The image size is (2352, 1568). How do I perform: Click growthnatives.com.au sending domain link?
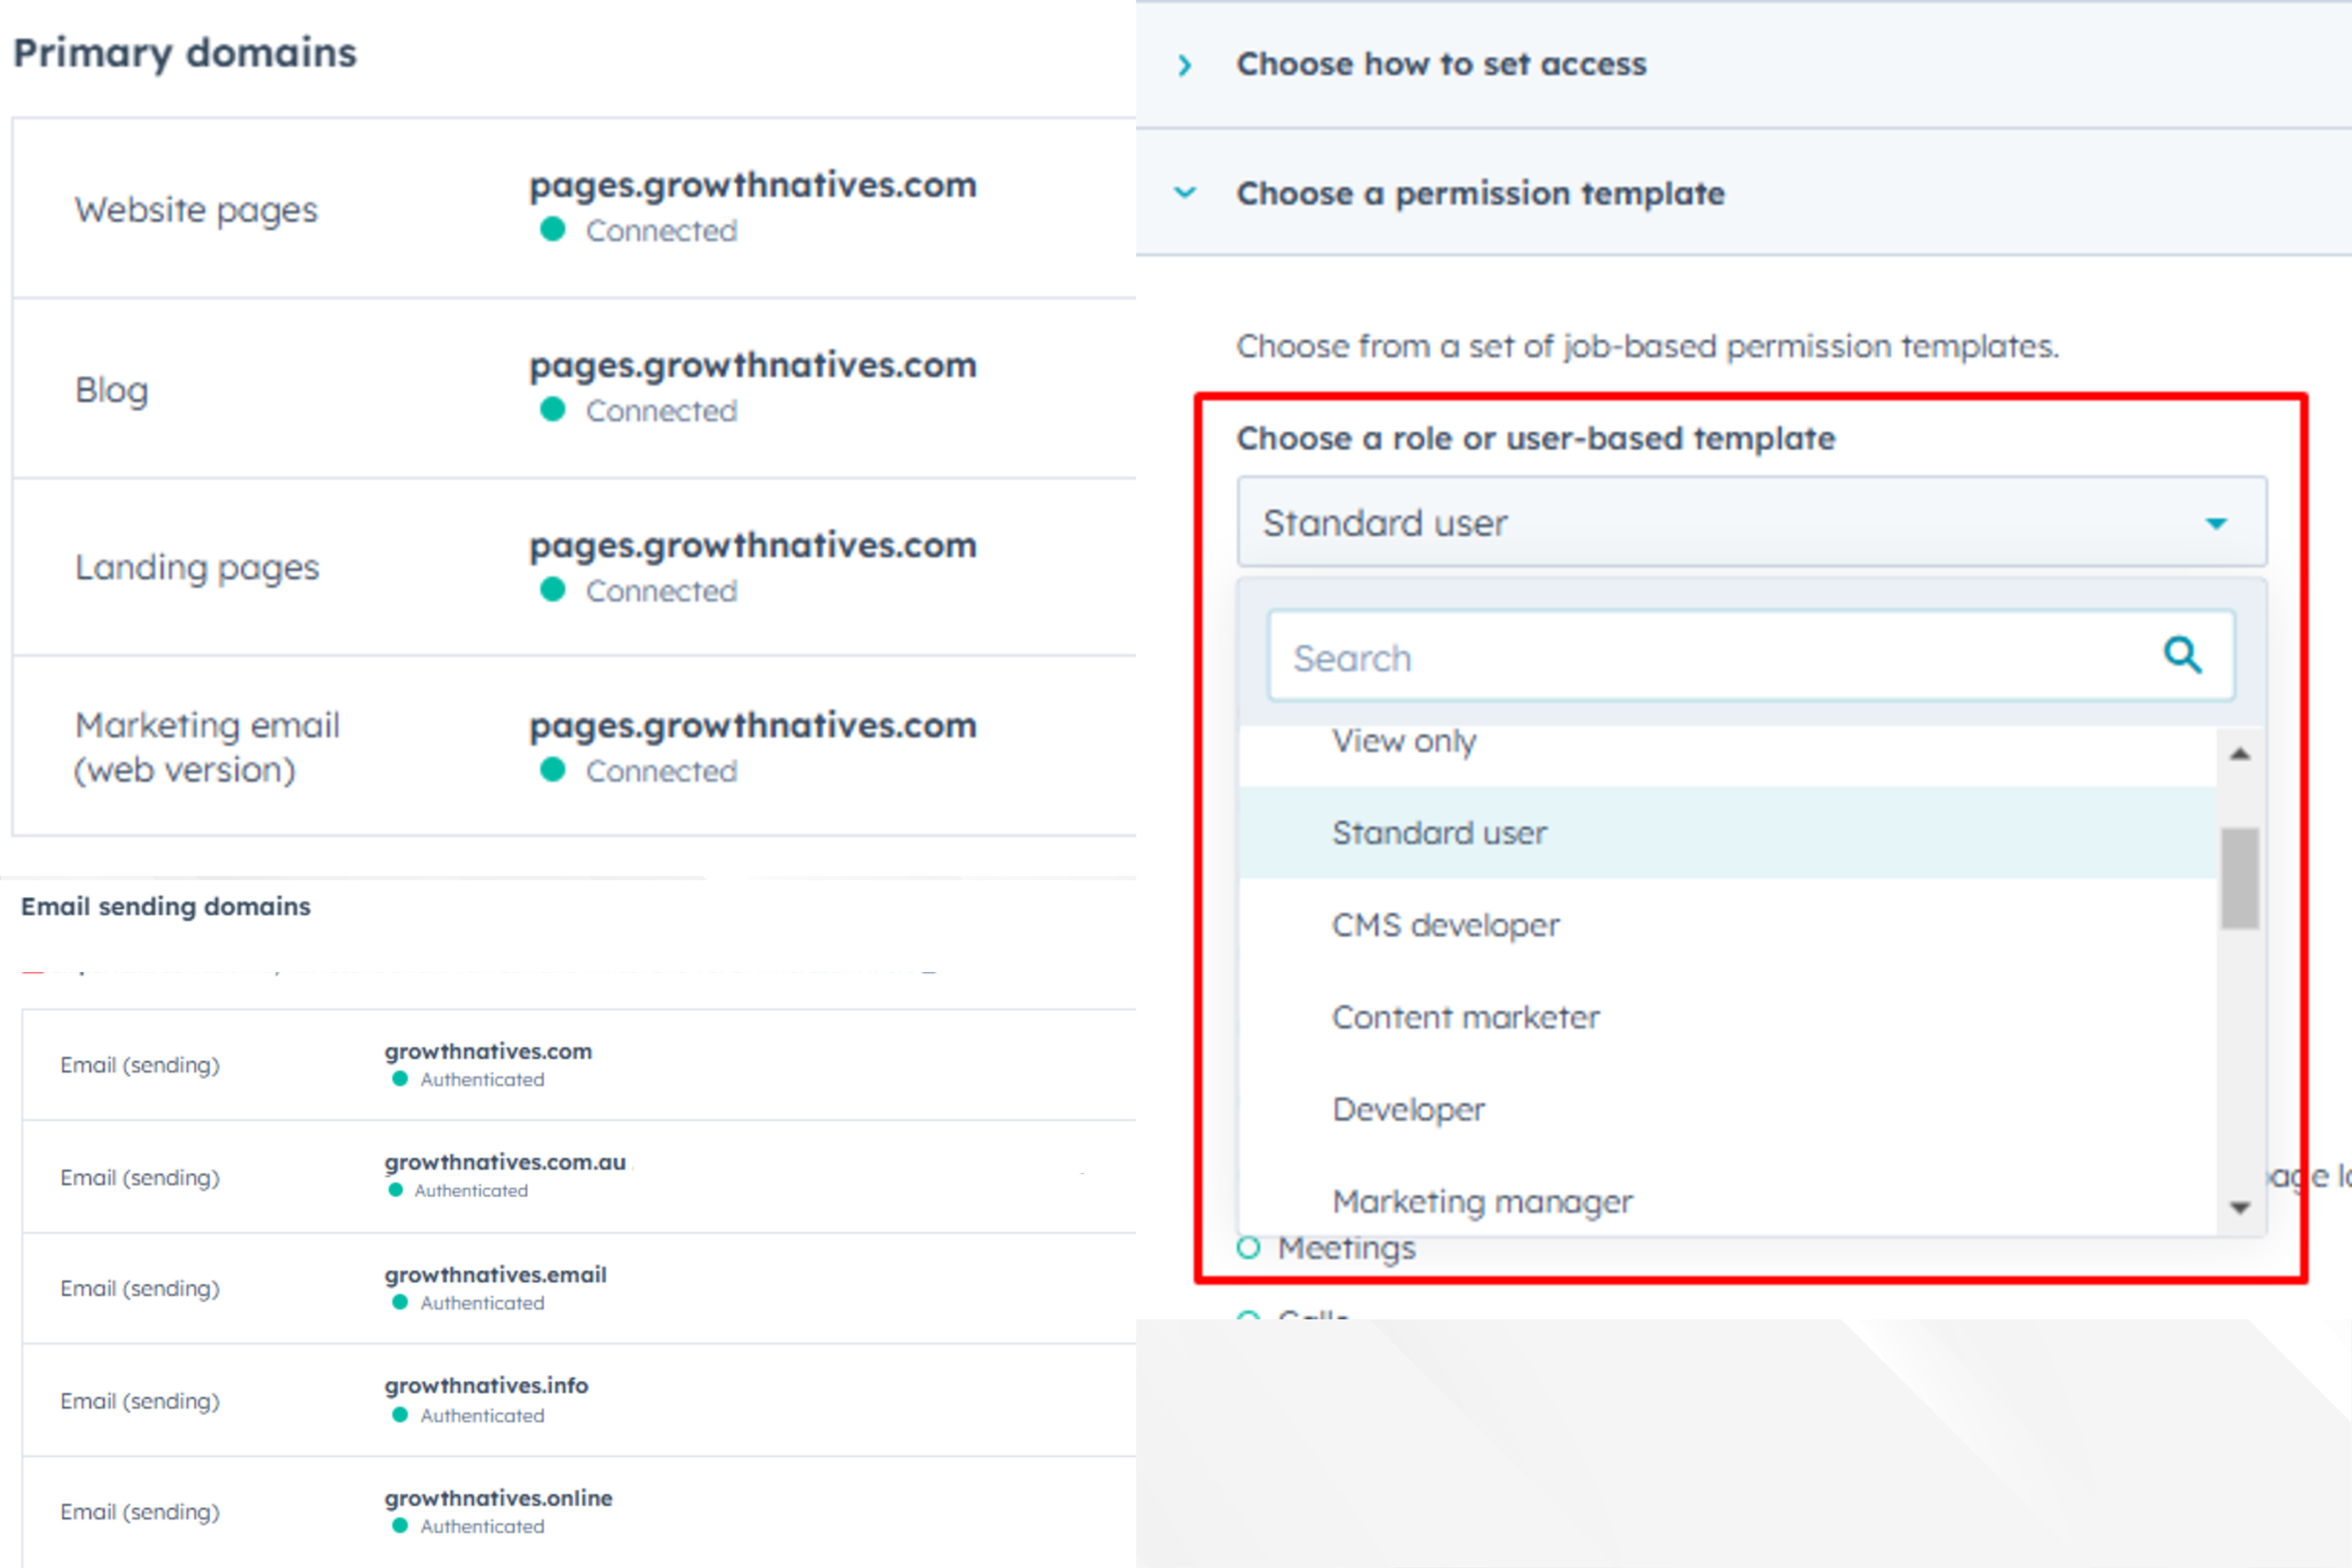[505, 1162]
